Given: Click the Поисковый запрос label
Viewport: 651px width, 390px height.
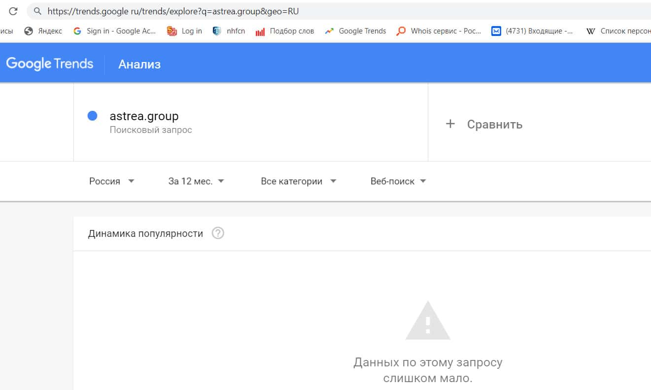Looking at the screenshot, I should pyautogui.click(x=151, y=130).
